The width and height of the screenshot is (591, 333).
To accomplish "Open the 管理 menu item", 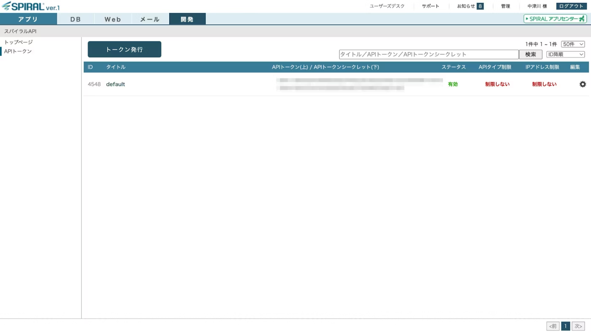I will click(505, 6).
